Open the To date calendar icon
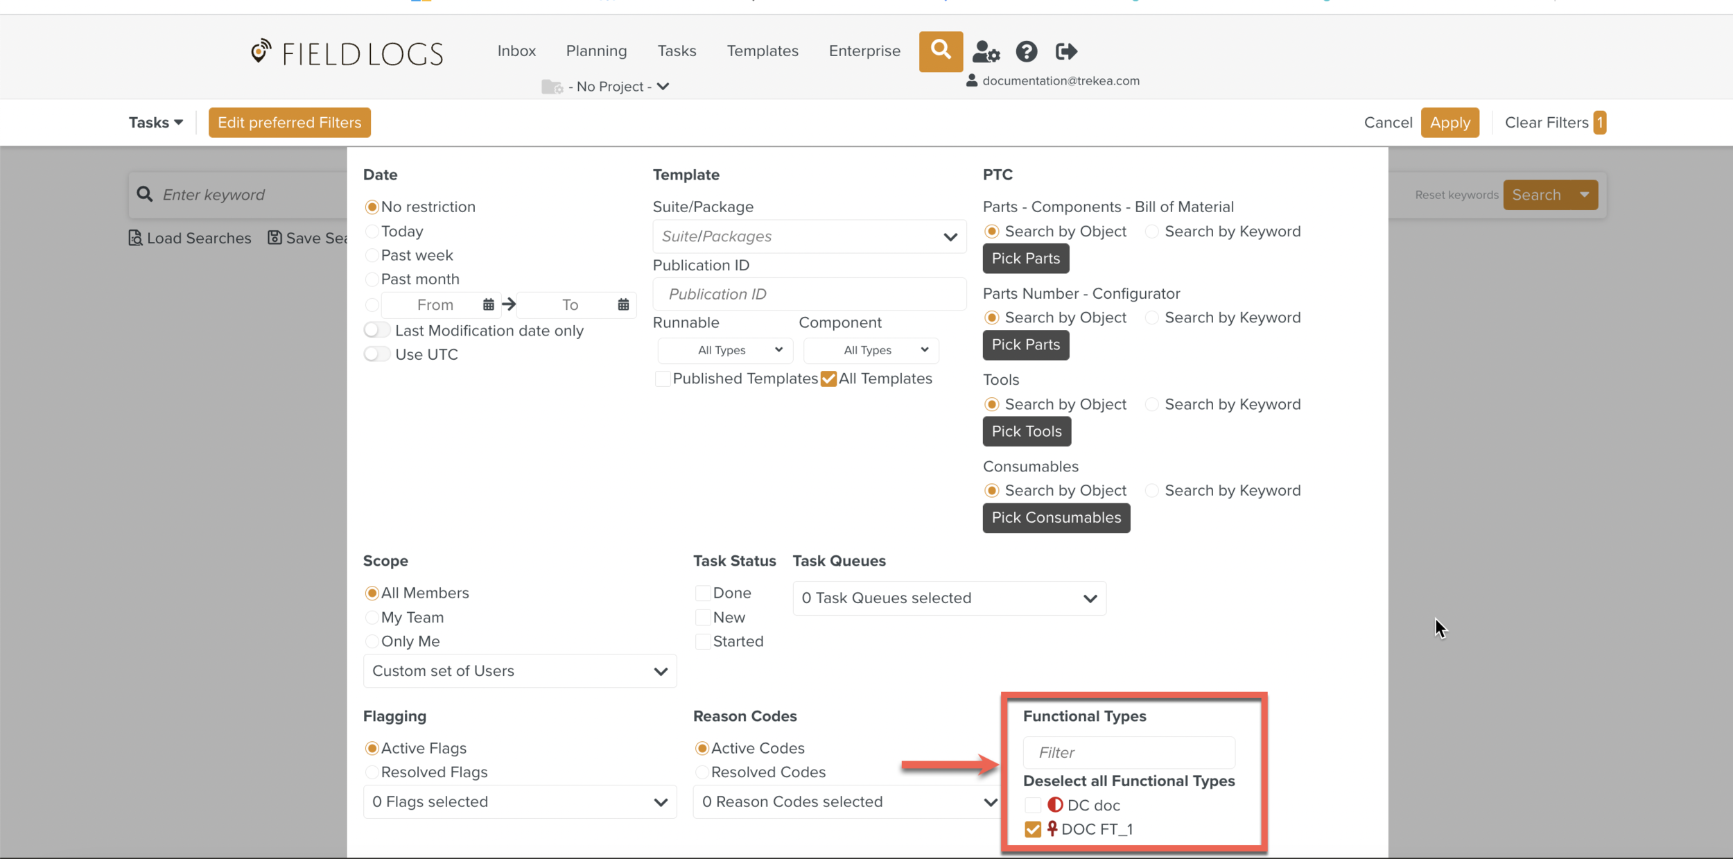The image size is (1733, 859). [623, 304]
